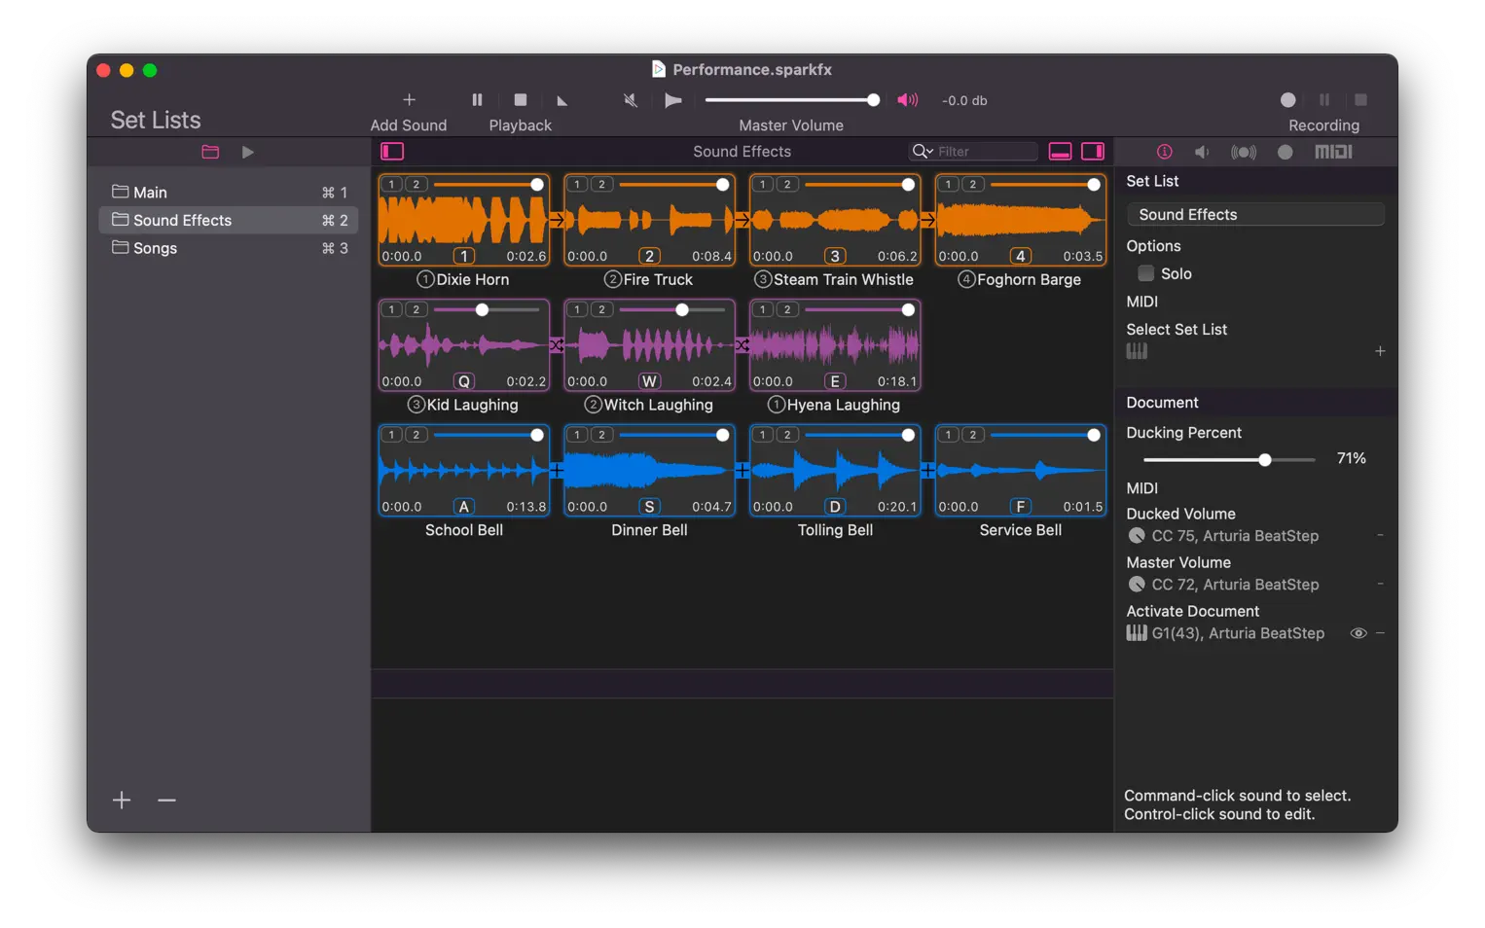The image size is (1485, 928).
Task: Click the knob icon beside CC 75
Action: (x=1137, y=535)
